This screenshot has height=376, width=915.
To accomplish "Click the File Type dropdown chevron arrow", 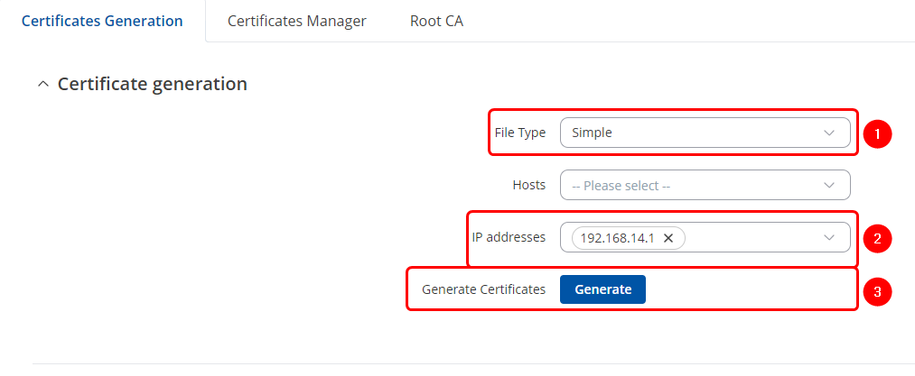I will [829, 133].
